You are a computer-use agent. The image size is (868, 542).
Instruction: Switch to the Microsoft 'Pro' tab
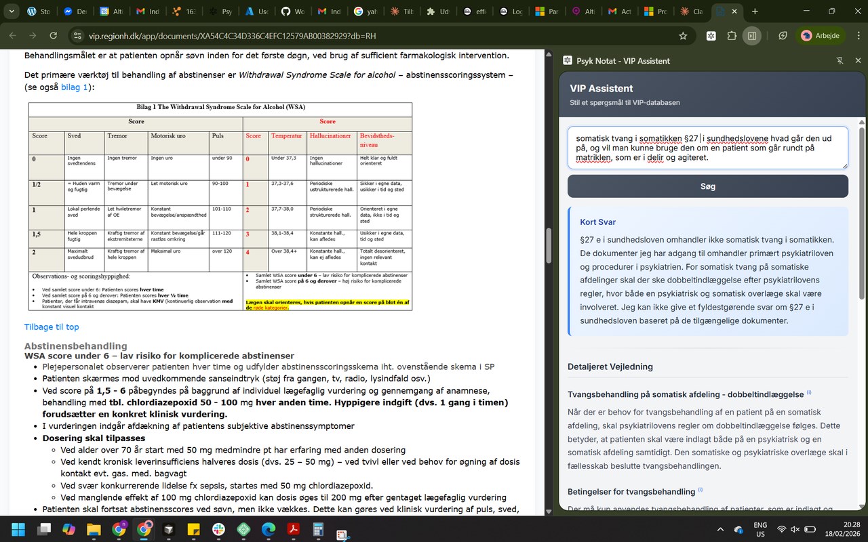tap(655, 12)
